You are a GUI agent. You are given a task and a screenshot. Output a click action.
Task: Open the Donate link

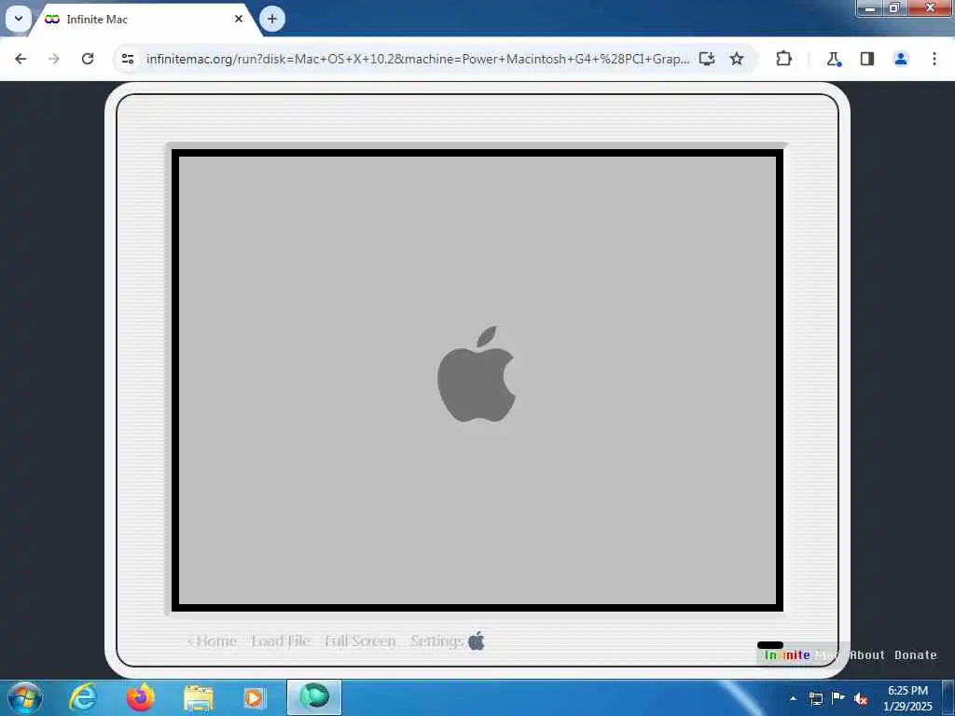pyautogui.click(x=916, y=655)
